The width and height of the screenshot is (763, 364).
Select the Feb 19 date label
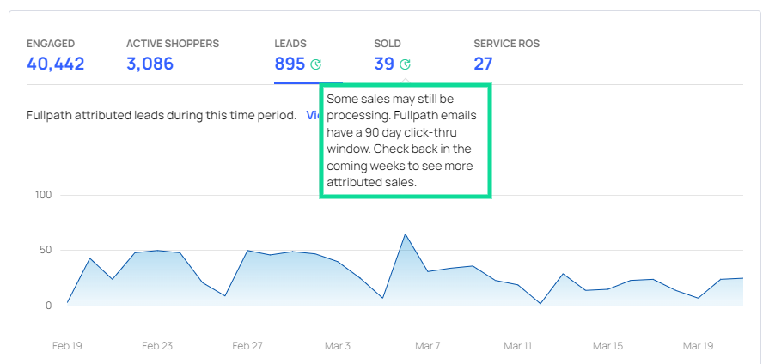tap(68, 346)
